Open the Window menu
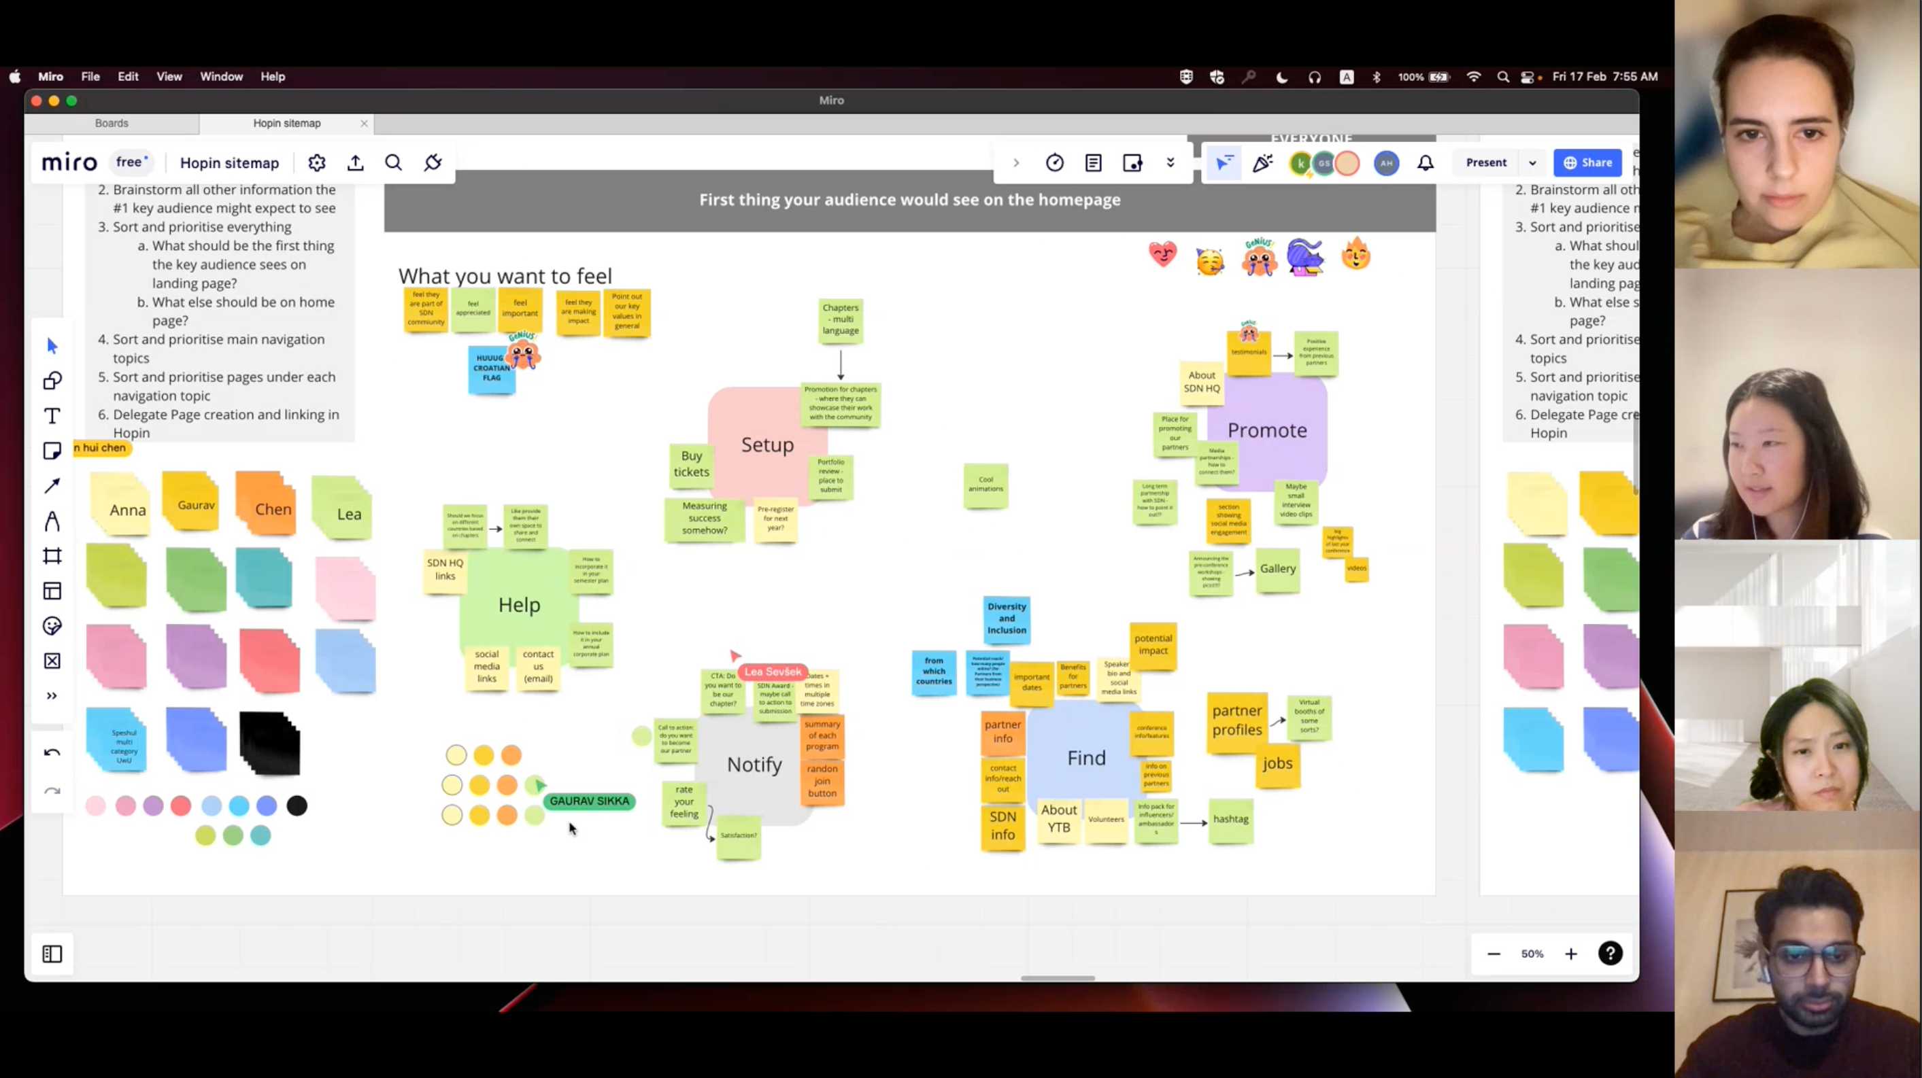 coord(221,76)
